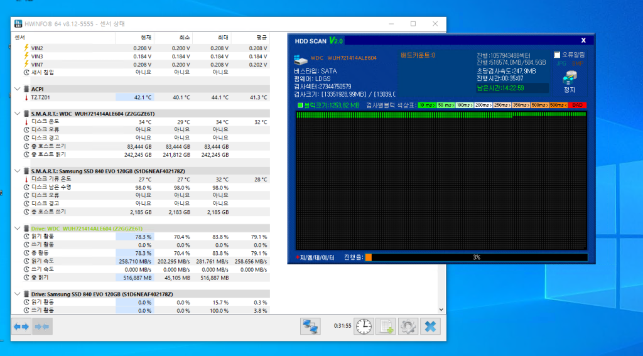The width and height of the screenshot is (643, 356).
Task: Collapse the ACPI sensor group
Action: coord(17,89)
